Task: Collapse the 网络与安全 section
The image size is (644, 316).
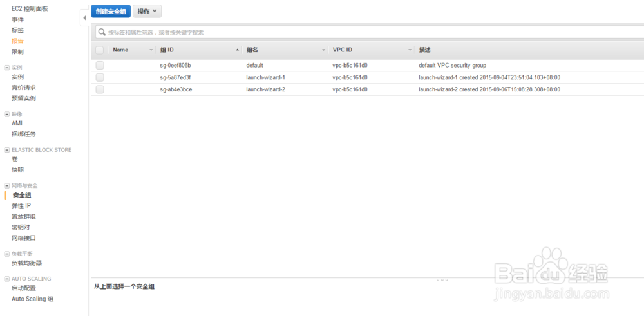Action: (6, 186)
